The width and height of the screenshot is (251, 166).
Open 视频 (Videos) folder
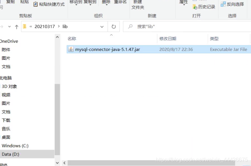click(x=6, y=95)
